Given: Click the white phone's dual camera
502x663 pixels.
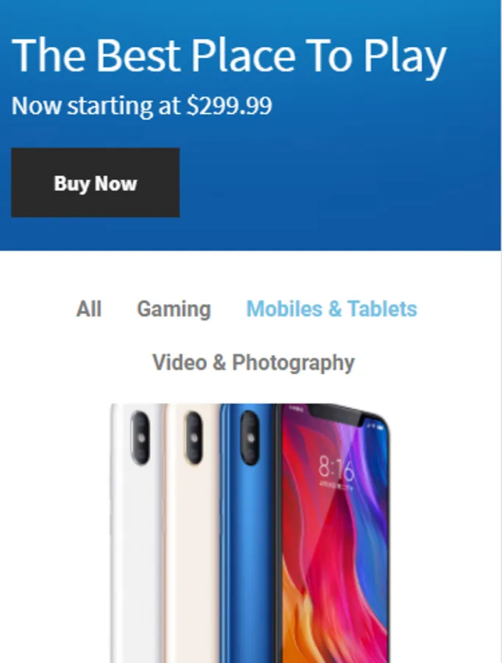Looking at the screenshot, I should pyautogui.click(x=140, y=438).
